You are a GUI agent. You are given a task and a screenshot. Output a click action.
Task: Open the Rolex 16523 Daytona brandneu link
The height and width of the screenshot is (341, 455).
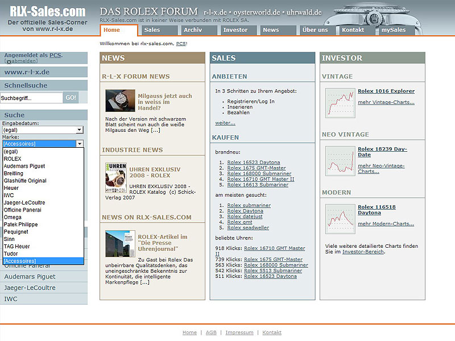[253, 163]
